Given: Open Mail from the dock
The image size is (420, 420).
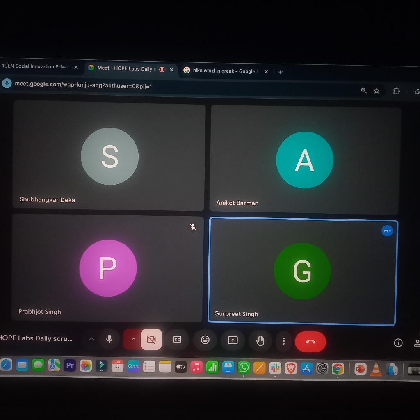Looking at the screenshot, I should click(22, 365).
